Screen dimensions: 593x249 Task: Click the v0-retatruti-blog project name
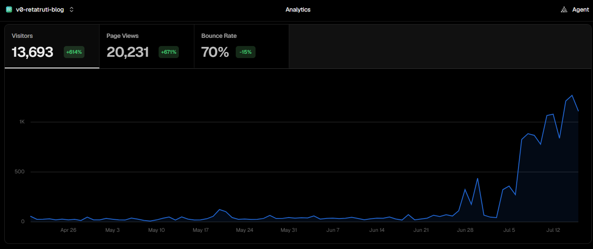pyautogui.click(x=40, y=9)
